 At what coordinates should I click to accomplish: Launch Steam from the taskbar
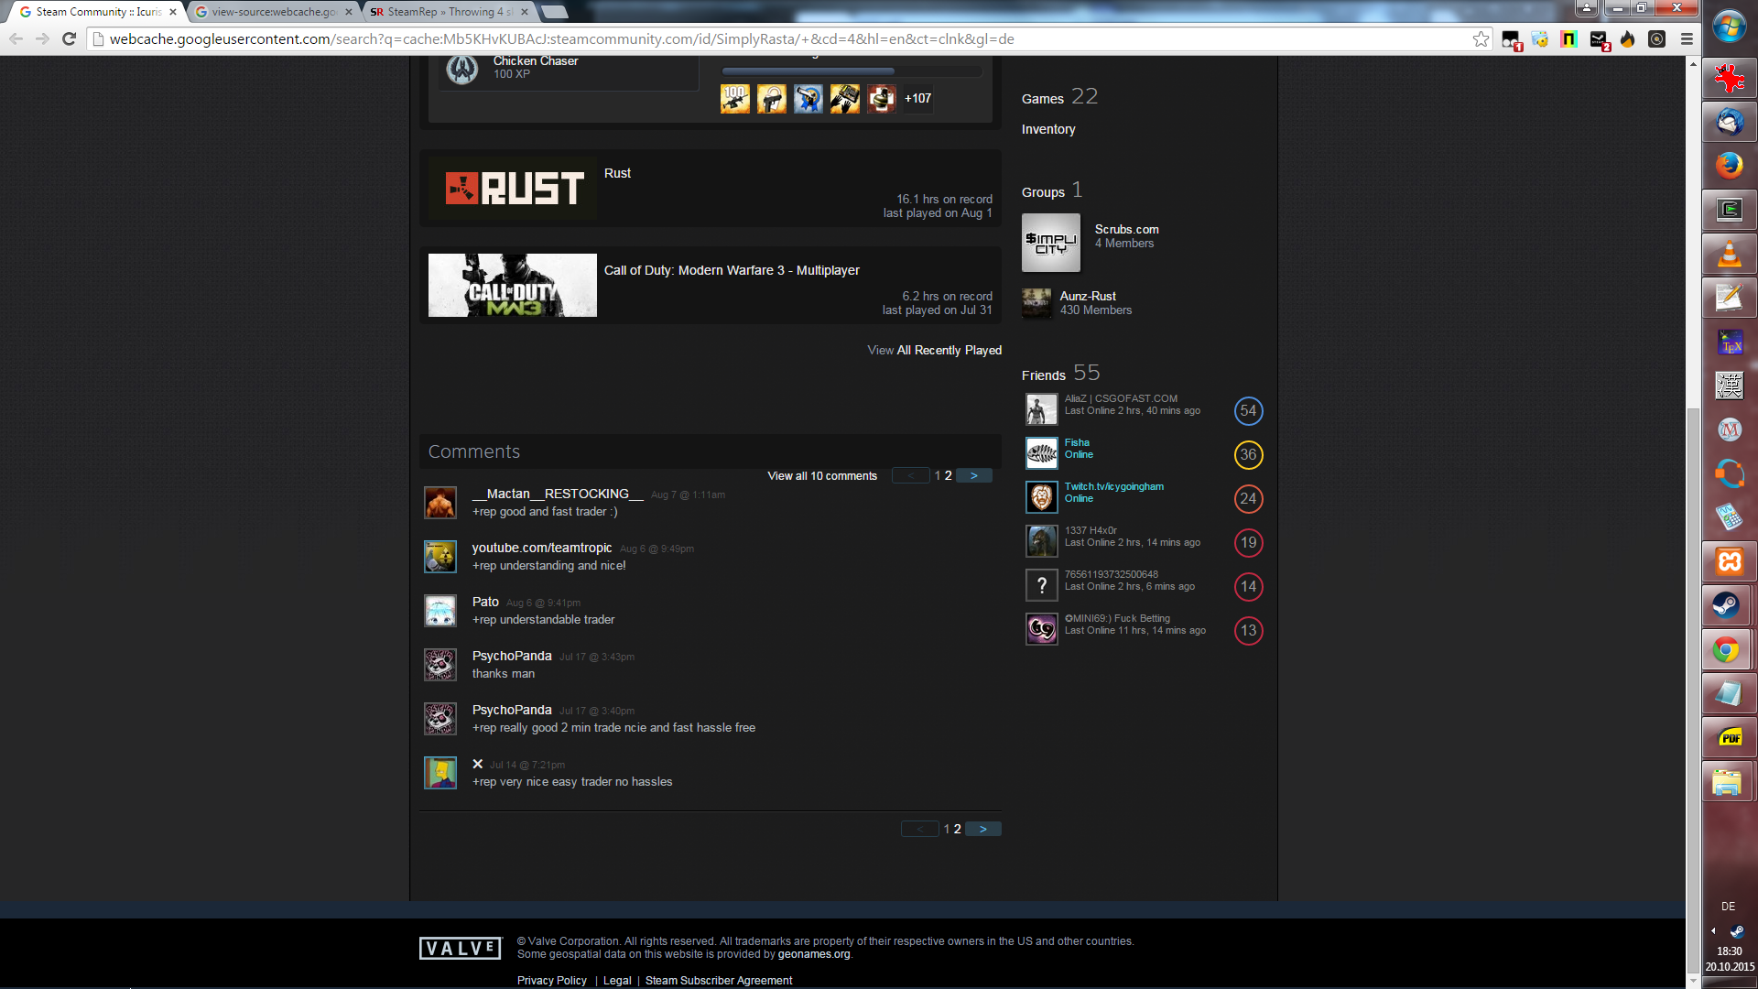tap(1728, 605)
